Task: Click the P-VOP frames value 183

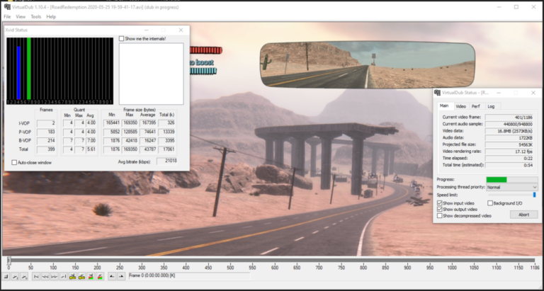Action: coord(46,132)
